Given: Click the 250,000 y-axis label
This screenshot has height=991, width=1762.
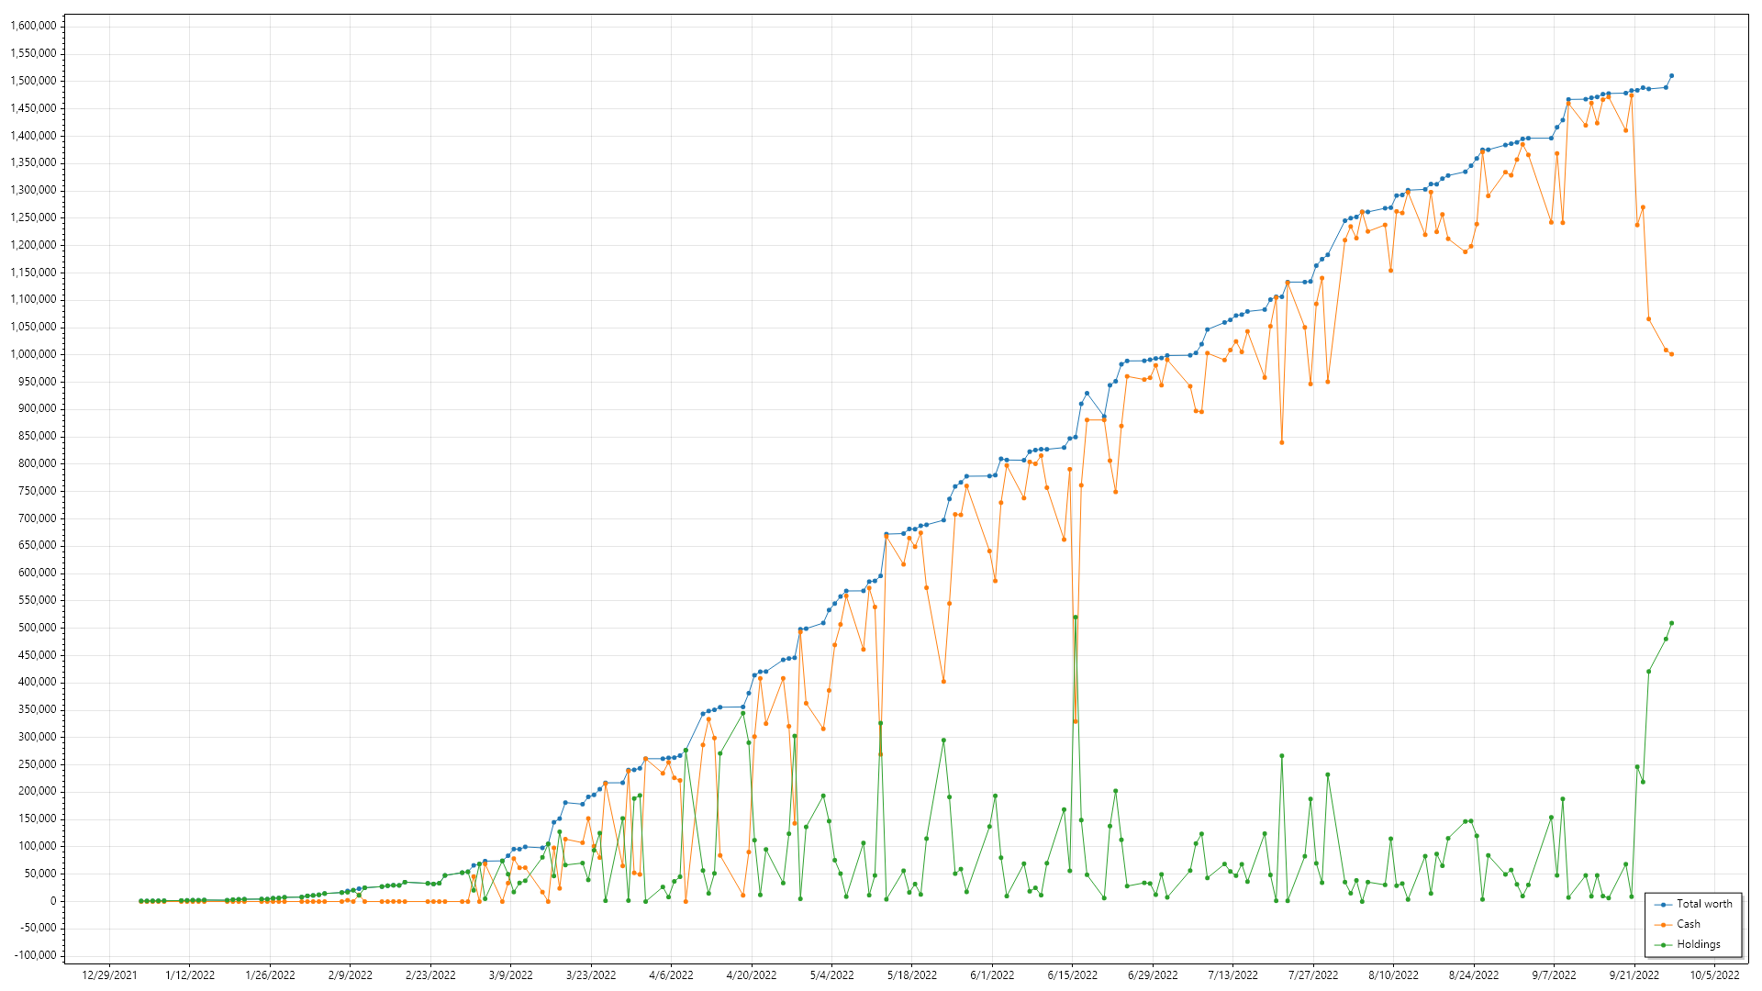Looking at the screenshot, I should (38, 764).
